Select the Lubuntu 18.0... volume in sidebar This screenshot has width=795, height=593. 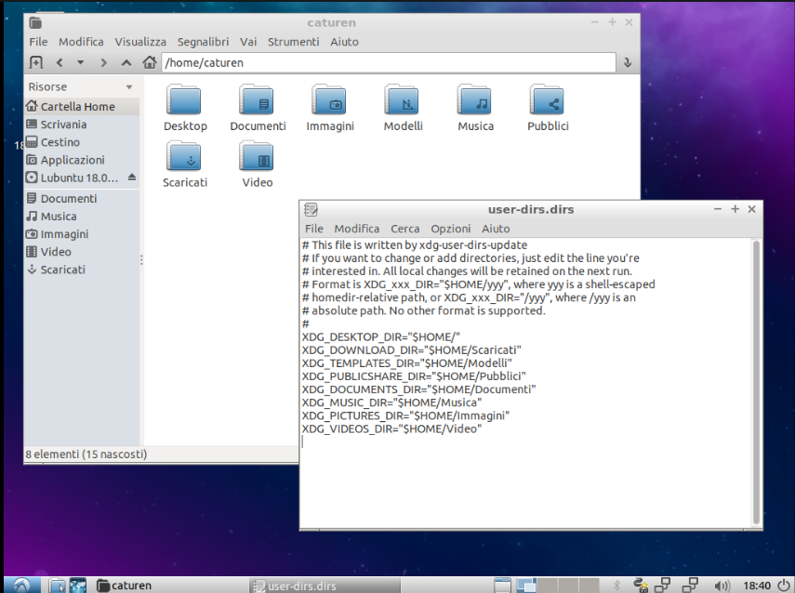[x=73, y=178]
